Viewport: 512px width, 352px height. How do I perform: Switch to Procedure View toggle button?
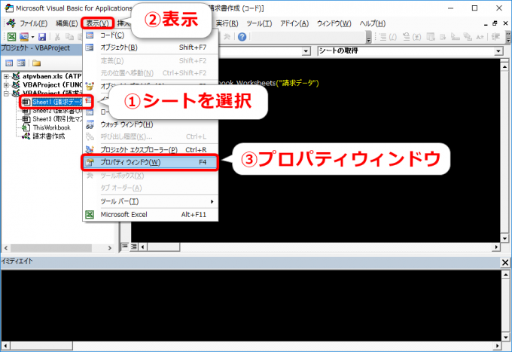pyautogui.click(x=125, y=246)
